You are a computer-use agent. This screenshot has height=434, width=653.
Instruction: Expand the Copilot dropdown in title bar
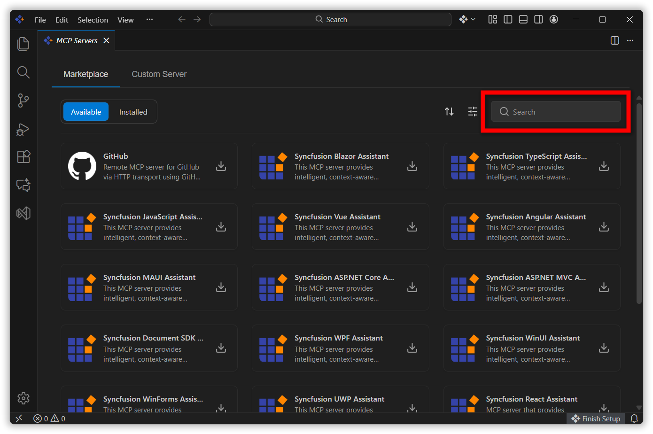pos(467,19)
